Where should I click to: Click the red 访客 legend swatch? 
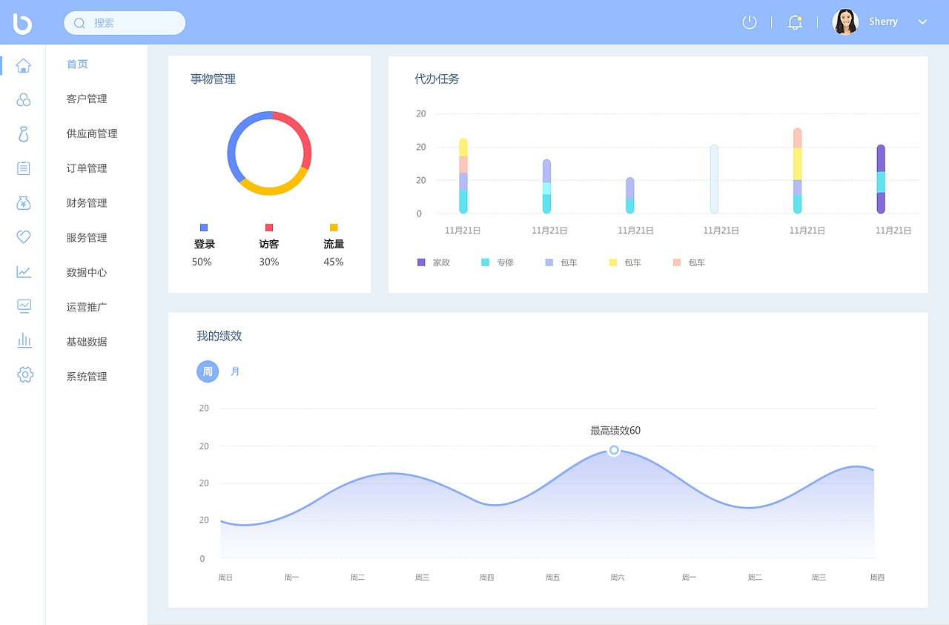269,228
